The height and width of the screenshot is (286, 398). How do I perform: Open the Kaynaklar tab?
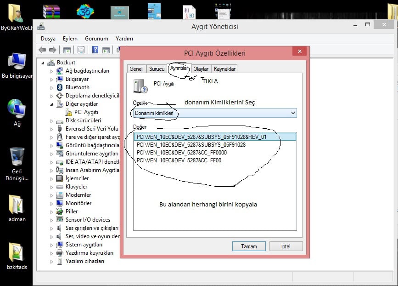(x=224, y=69)
